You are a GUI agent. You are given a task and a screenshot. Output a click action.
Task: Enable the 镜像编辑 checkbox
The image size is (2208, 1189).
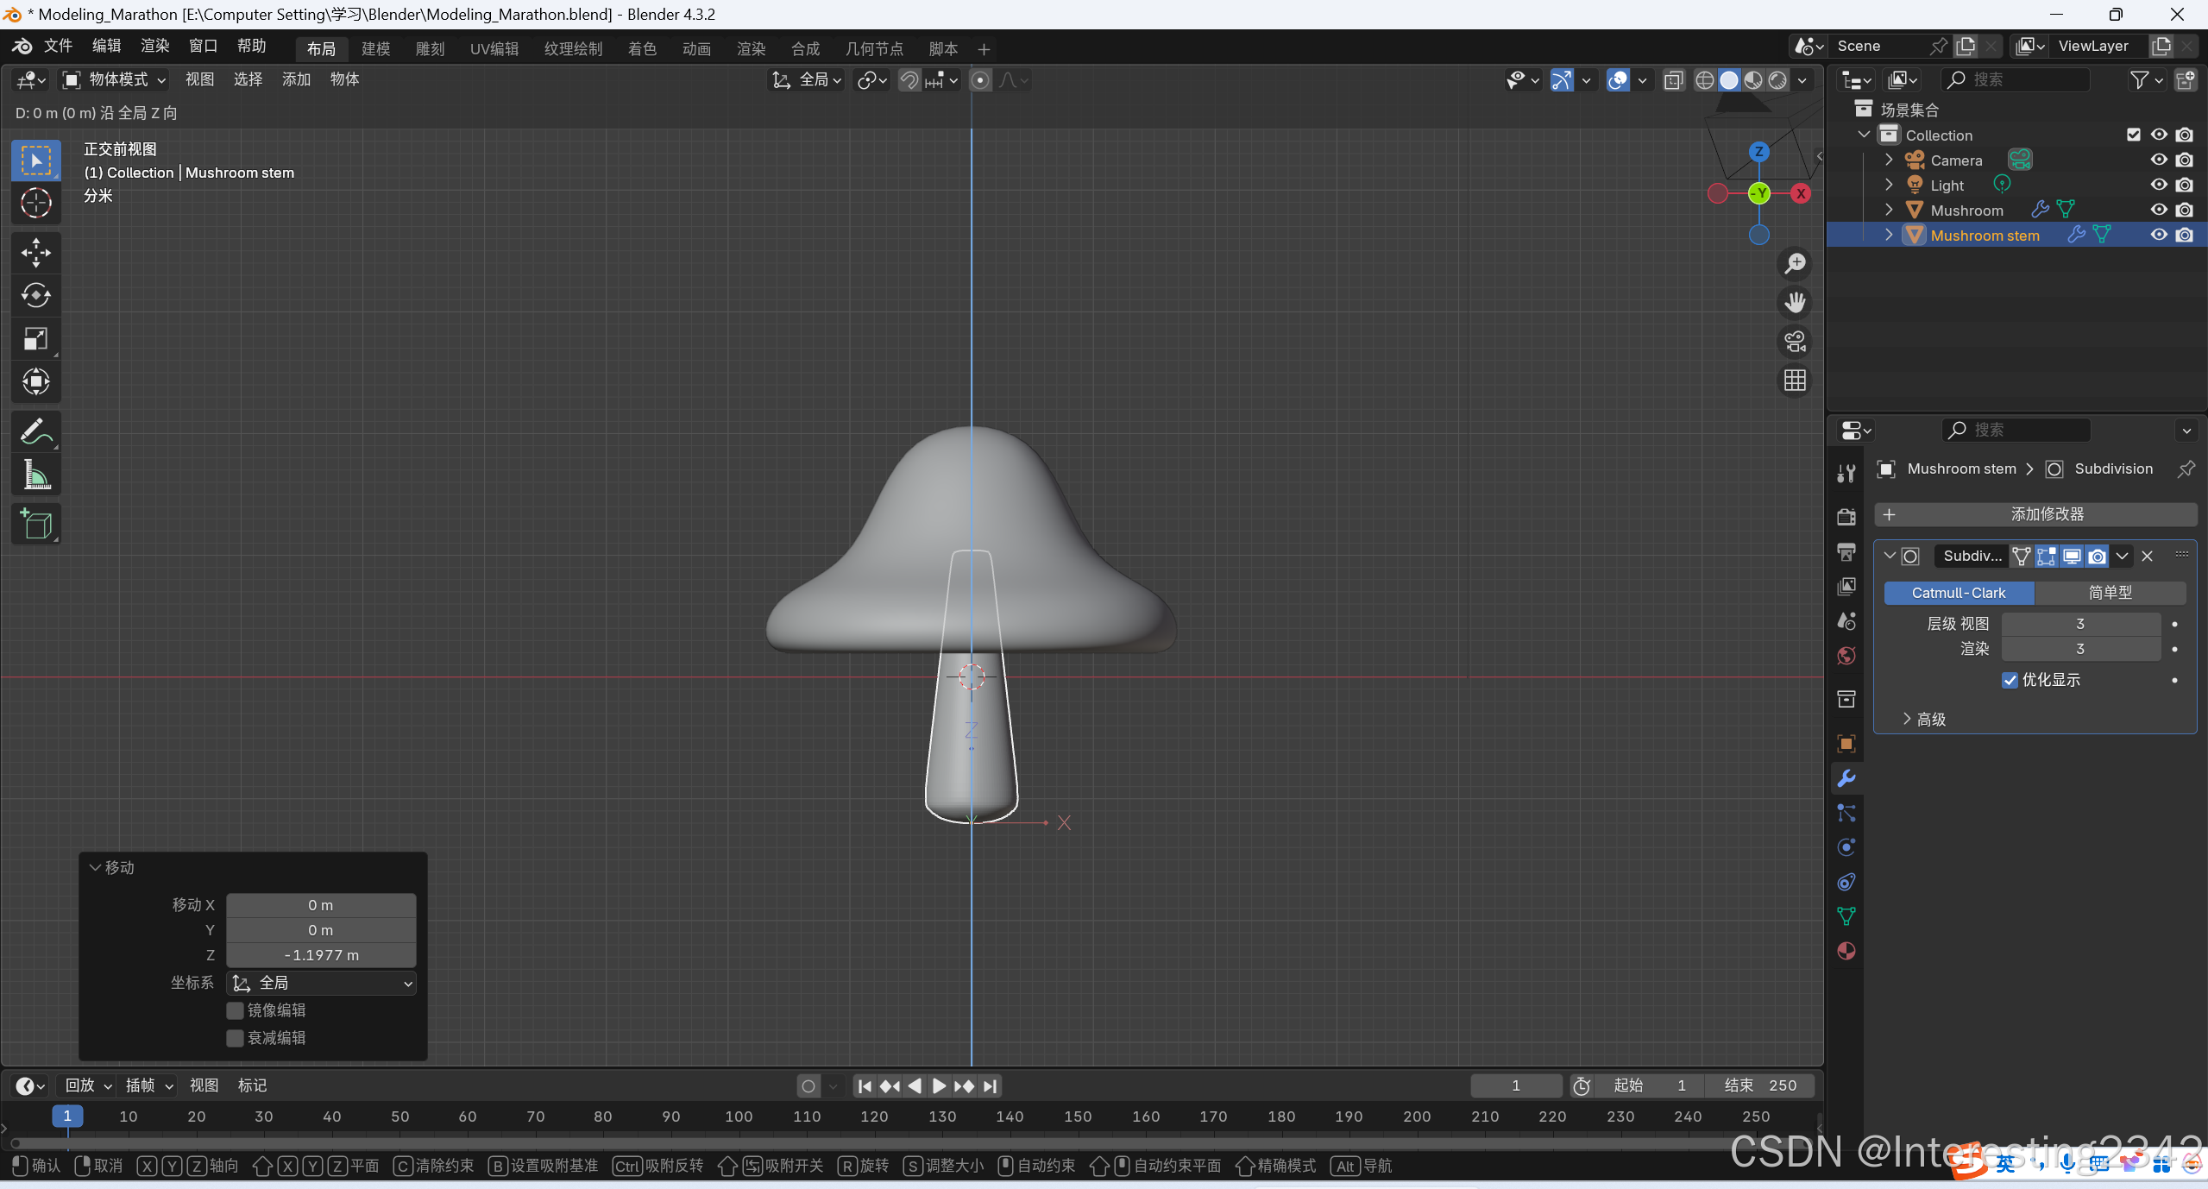(235, 1010)
